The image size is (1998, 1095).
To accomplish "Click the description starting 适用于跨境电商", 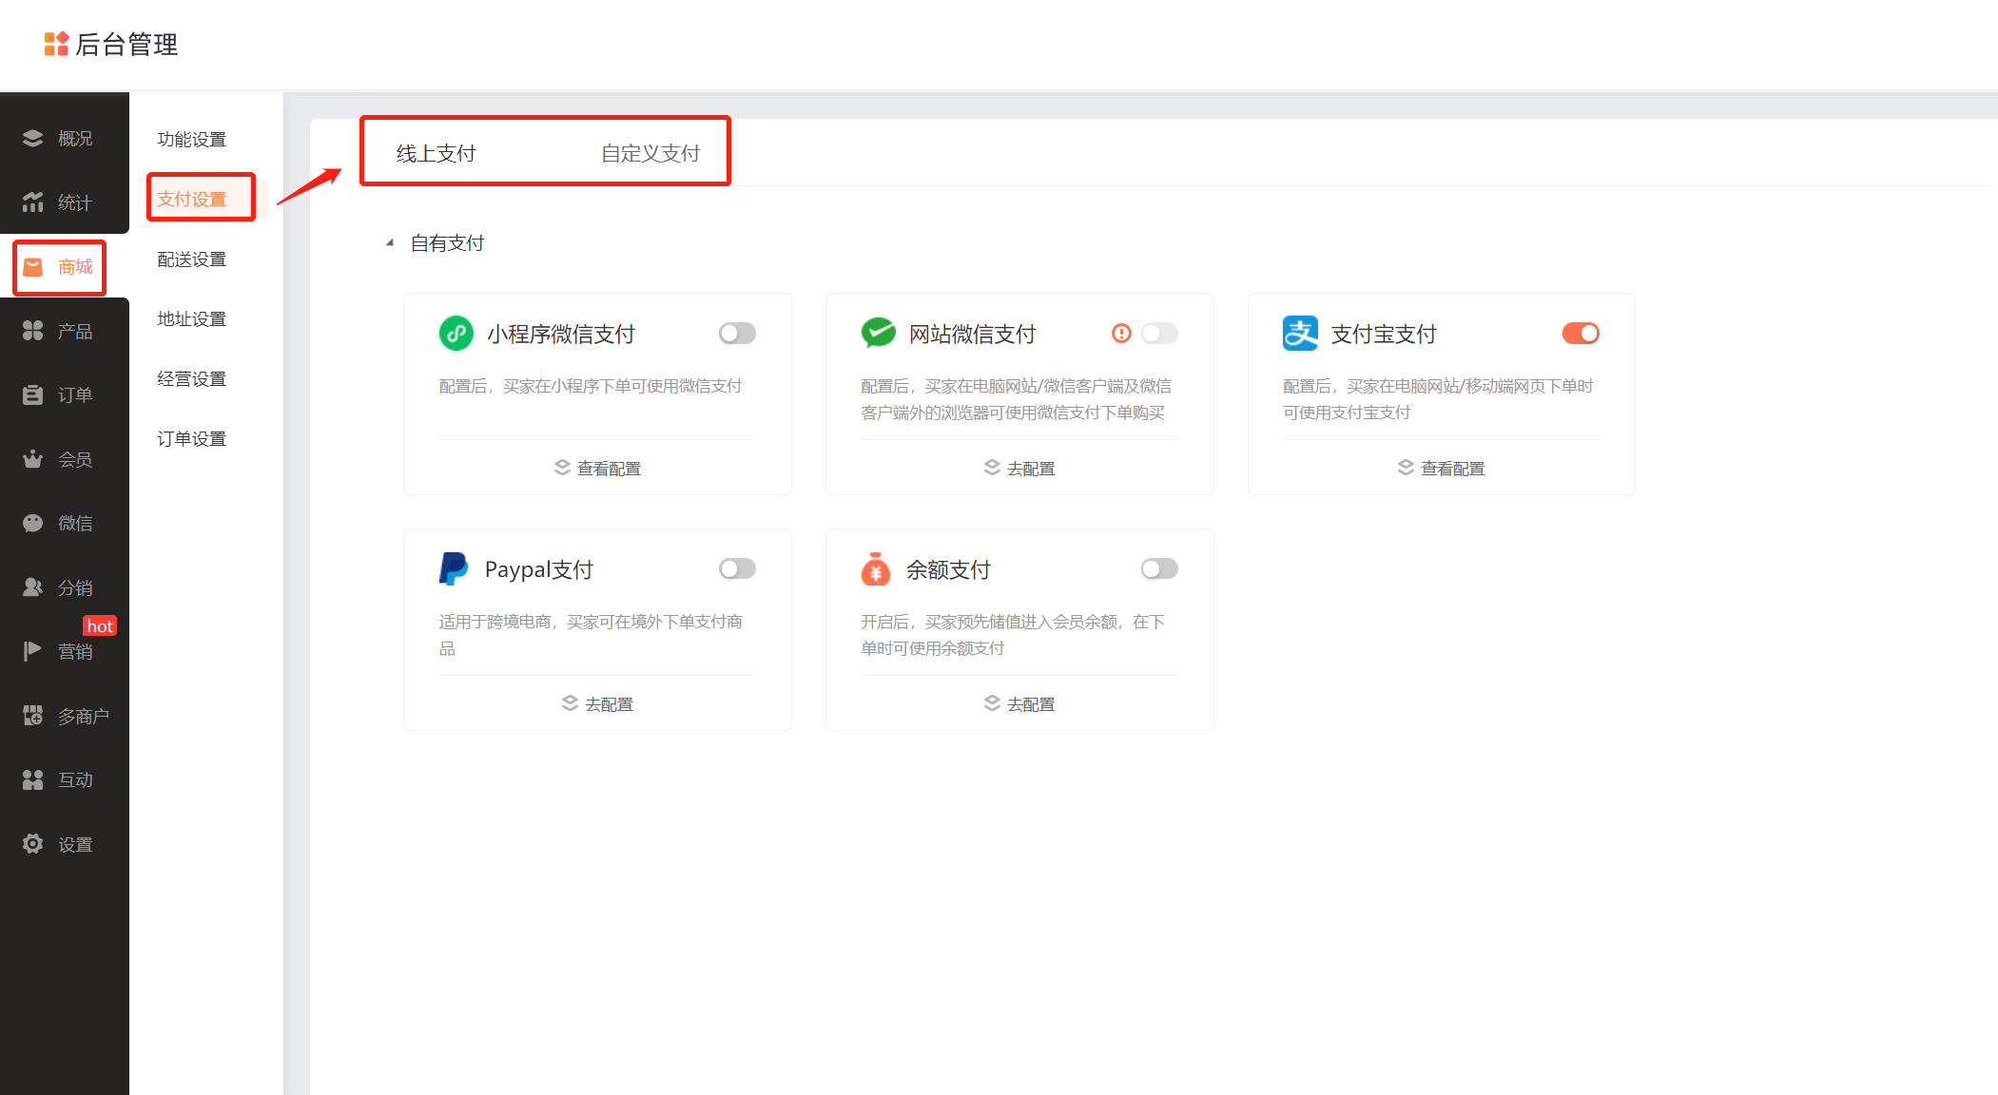I will click(591, 635).
